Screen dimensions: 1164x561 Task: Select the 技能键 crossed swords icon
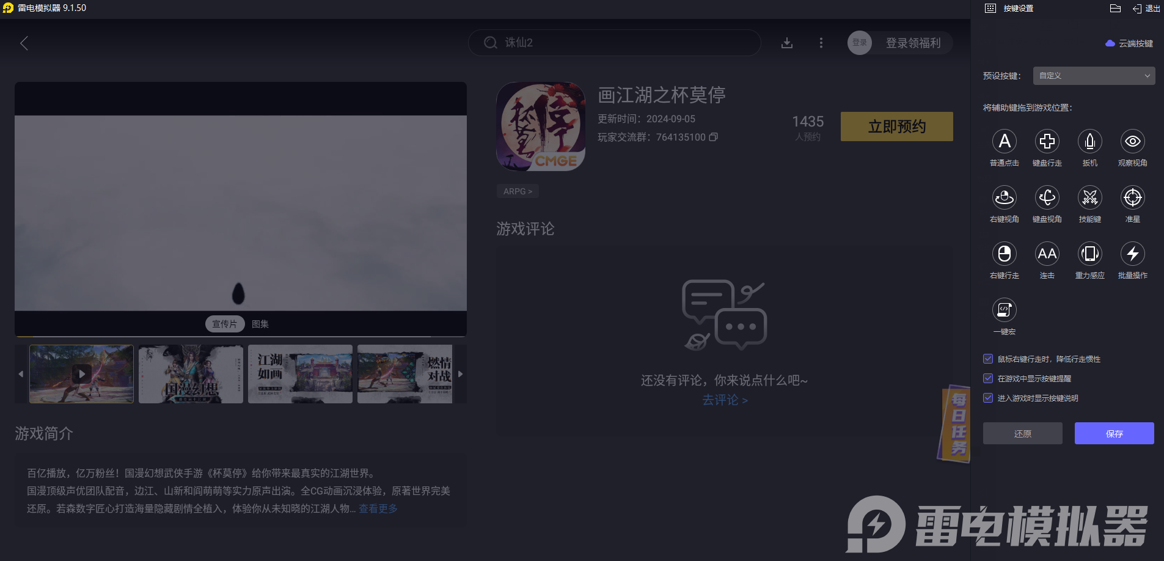[x=1089, y=198]
